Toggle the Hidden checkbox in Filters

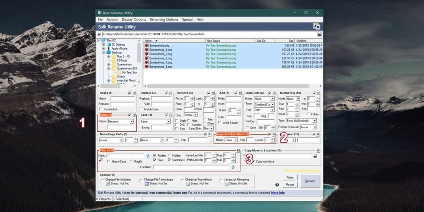pos(169,155)
